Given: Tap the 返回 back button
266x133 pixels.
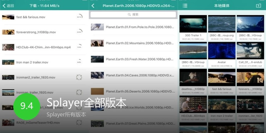Looking at the screenshot, I should click(x=8, y=6).
